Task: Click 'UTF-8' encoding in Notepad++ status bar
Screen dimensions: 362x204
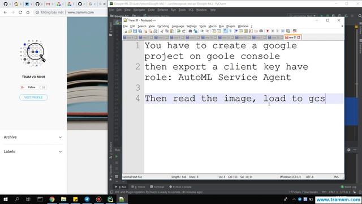Action: [x=309, y=177]
